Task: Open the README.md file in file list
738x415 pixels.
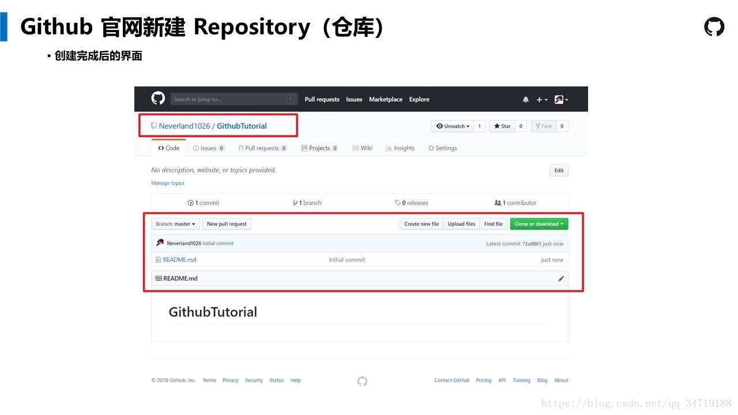Action: 179,260
